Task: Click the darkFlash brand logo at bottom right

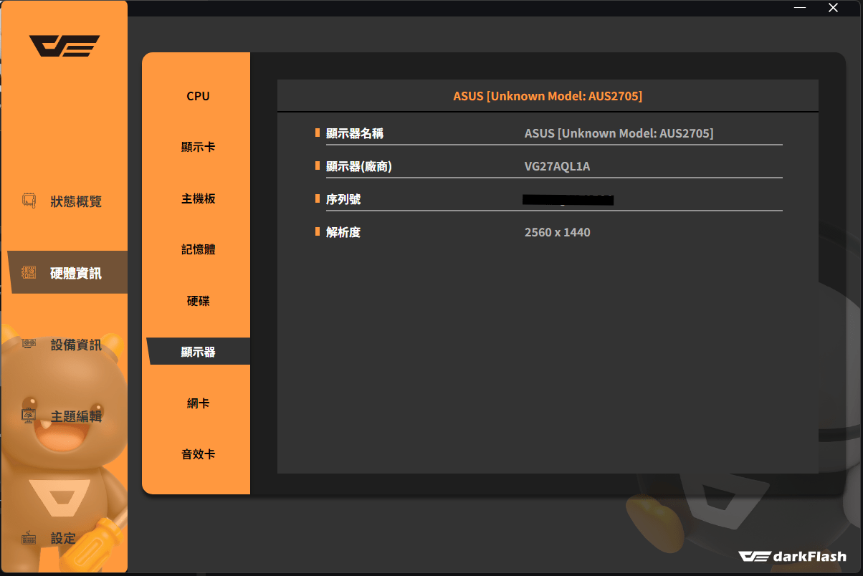Action: [x=792, y=556]
